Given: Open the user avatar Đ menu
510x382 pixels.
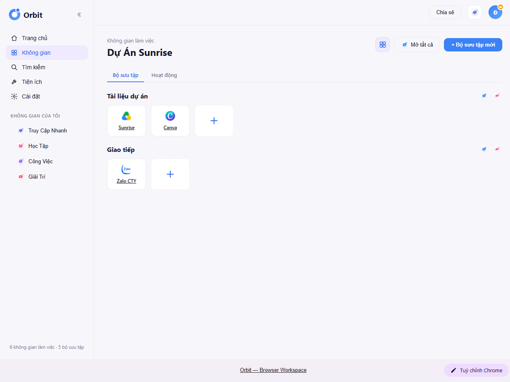Looking at the screenshot, I should click(495, 12).
